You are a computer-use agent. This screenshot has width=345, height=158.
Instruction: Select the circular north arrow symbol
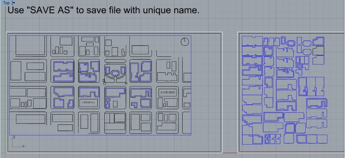tap(185, 42)
